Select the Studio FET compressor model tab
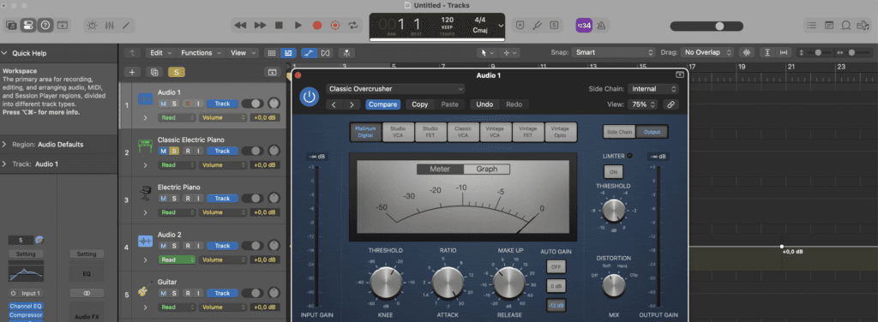878x322 pixels. point(430,132)
